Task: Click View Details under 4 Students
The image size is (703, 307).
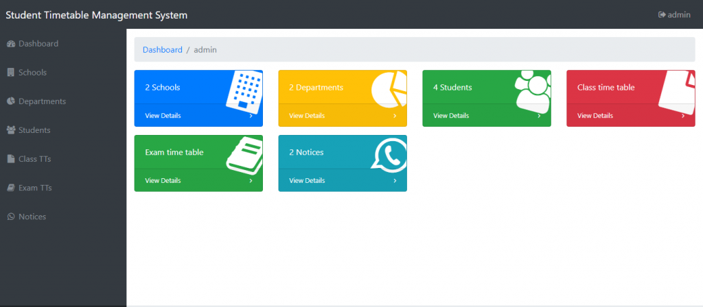Action: point(451,116)
